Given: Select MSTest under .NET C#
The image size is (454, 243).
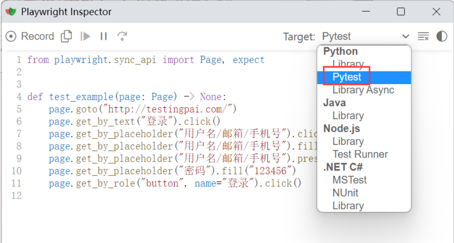Looking at the screenshot, I should coord(349,180).
